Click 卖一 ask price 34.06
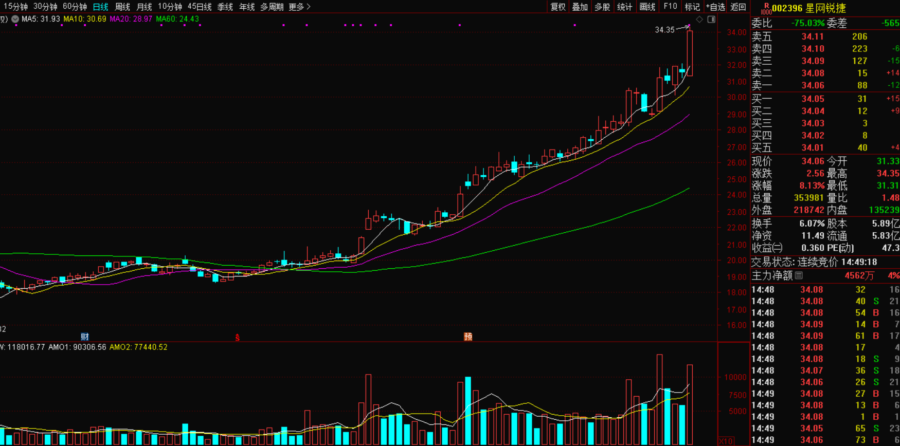The height and width of the screenshot is (446, 900). tap(813, 86)
